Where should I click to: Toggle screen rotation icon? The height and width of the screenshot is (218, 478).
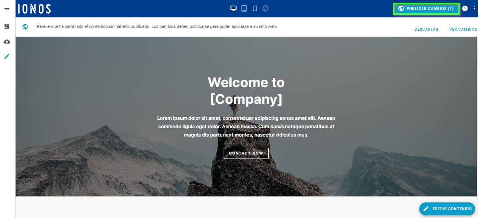(x=266, y=8)
